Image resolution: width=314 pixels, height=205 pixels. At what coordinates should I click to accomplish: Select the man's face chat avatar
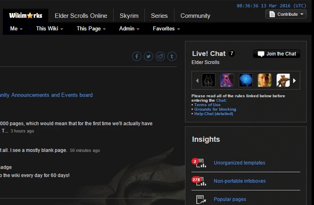click(x=265, y=80)
